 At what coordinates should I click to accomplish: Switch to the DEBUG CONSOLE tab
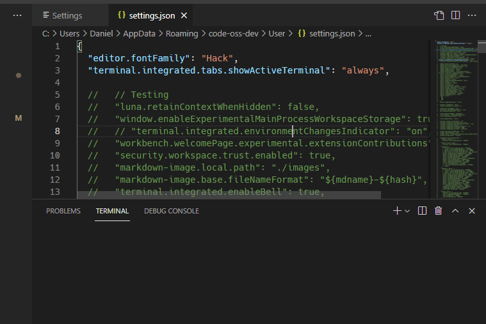pyautogui.click(x=172, y=211)
